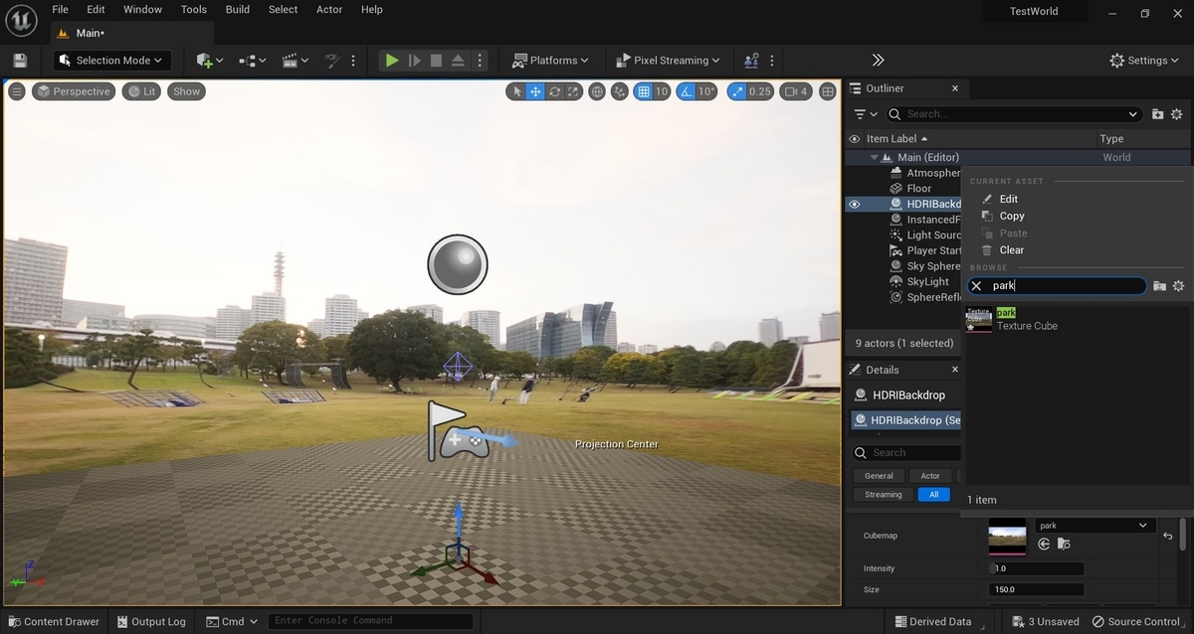Close the Outliner panel tab
This screenshot has width=1194, height=634.
tap(954, 88)
